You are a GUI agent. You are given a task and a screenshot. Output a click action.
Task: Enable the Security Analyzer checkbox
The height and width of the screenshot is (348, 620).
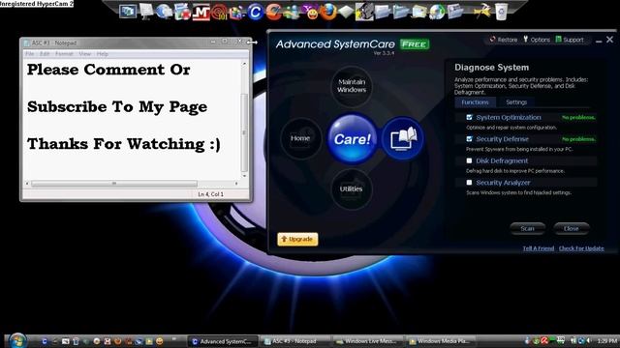click(469, 183)
